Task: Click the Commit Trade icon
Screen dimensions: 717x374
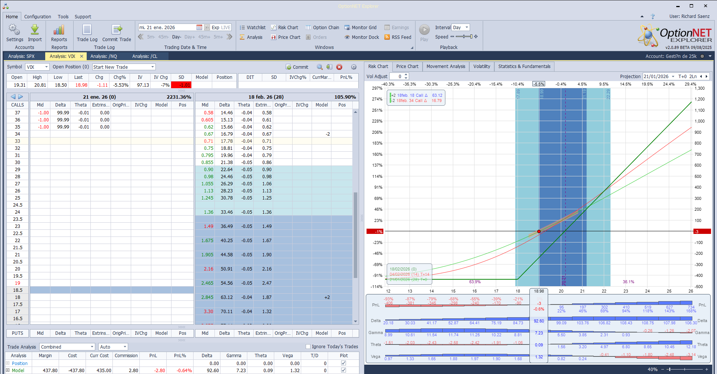Action: click(x=117, y=33)
